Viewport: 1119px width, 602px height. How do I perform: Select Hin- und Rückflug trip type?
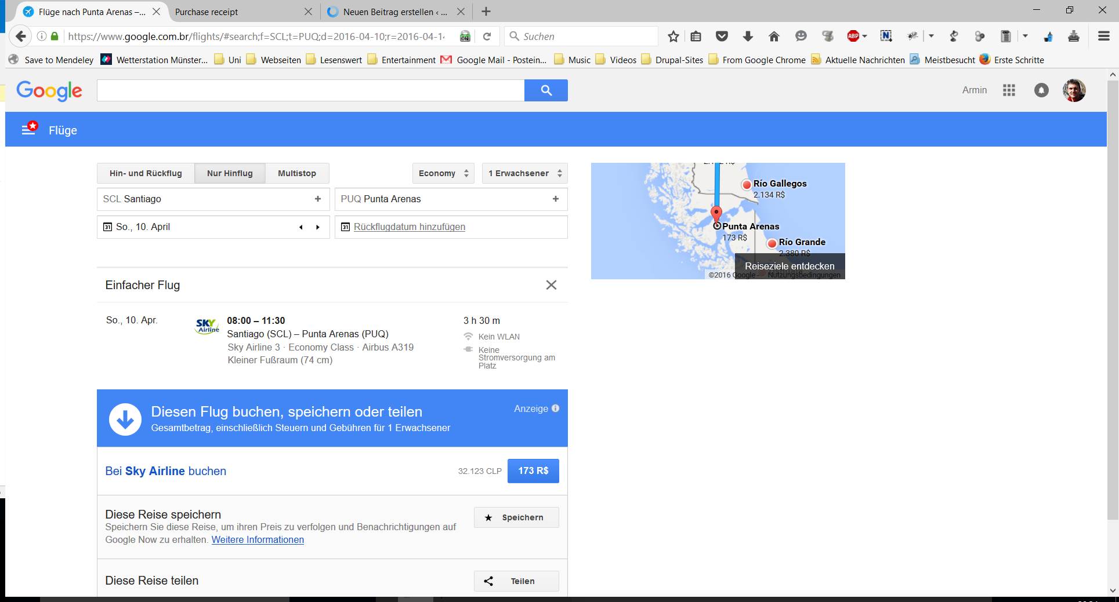pos(146,173)
